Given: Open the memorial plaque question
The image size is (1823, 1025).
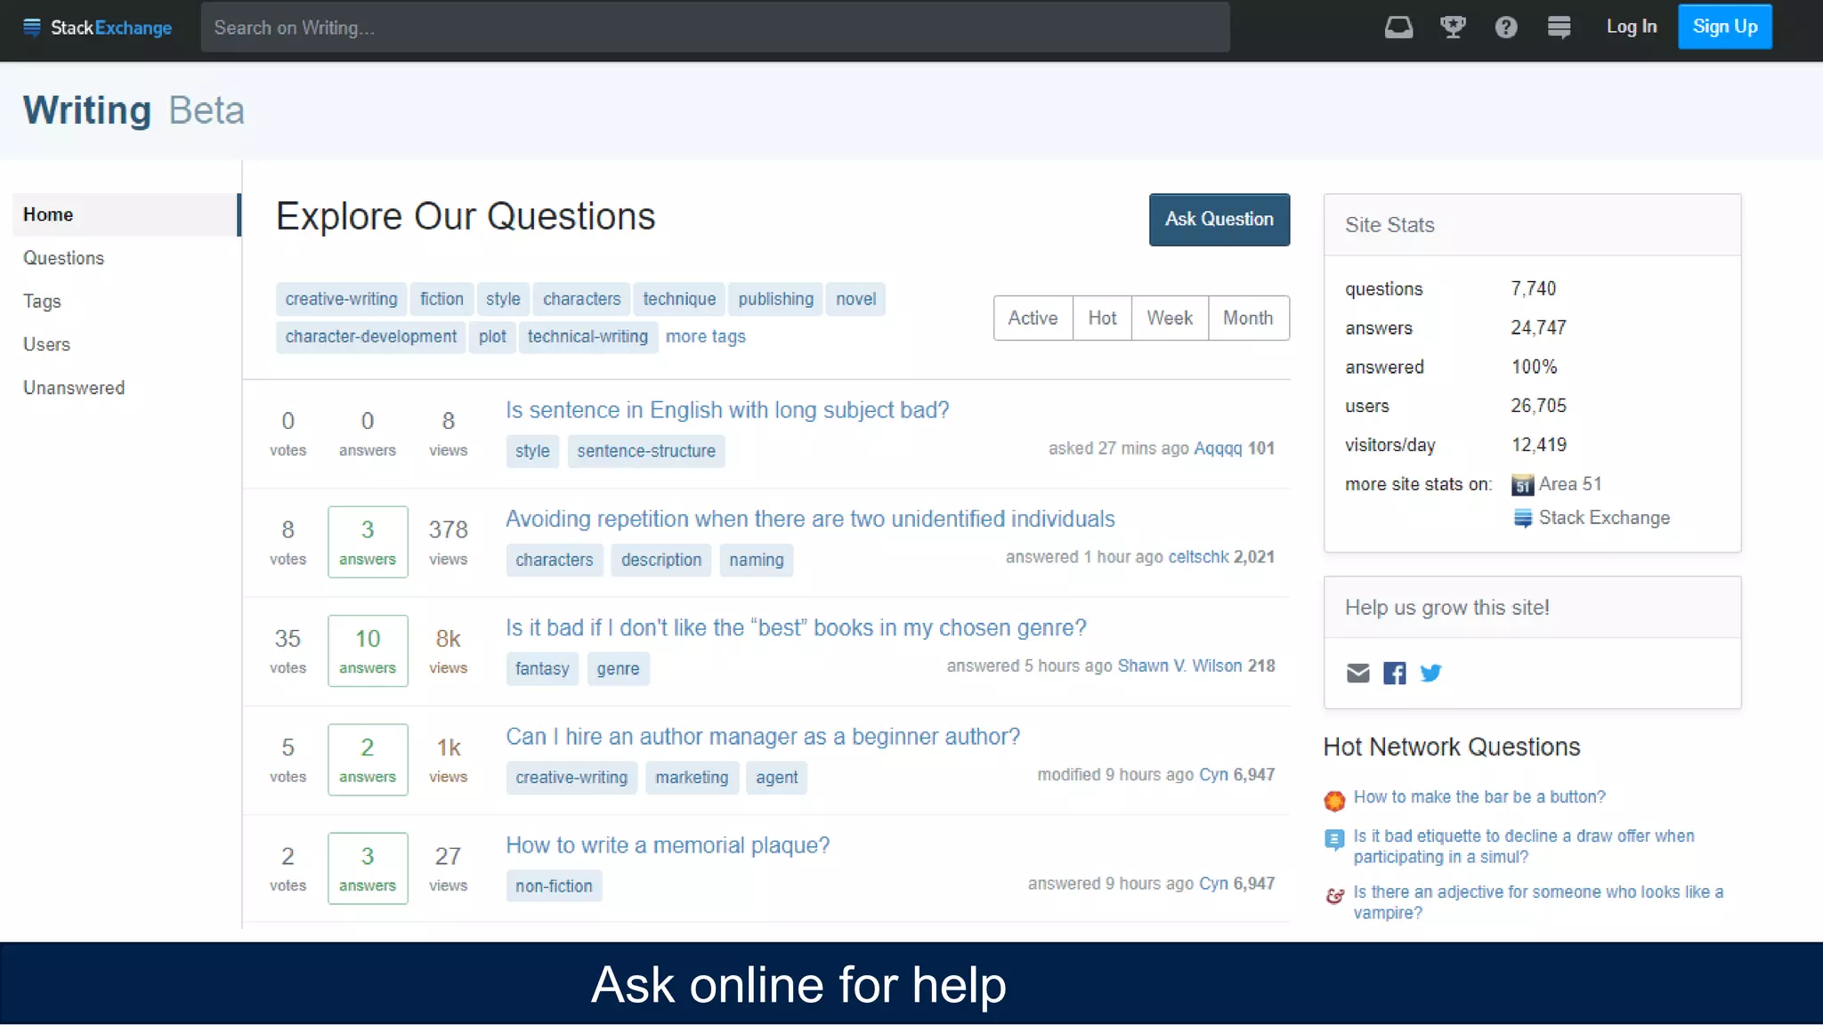Looking at the screenshot, I should [x=668, y=845].
